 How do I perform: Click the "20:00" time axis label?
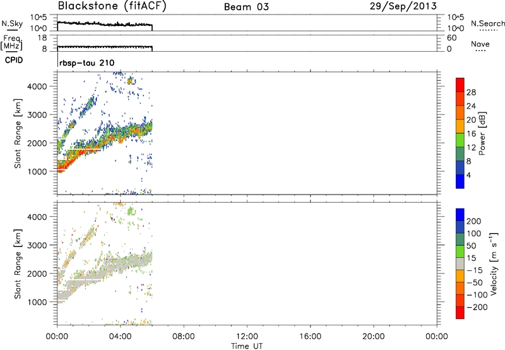pyautogui.click(x=374, y=337)
